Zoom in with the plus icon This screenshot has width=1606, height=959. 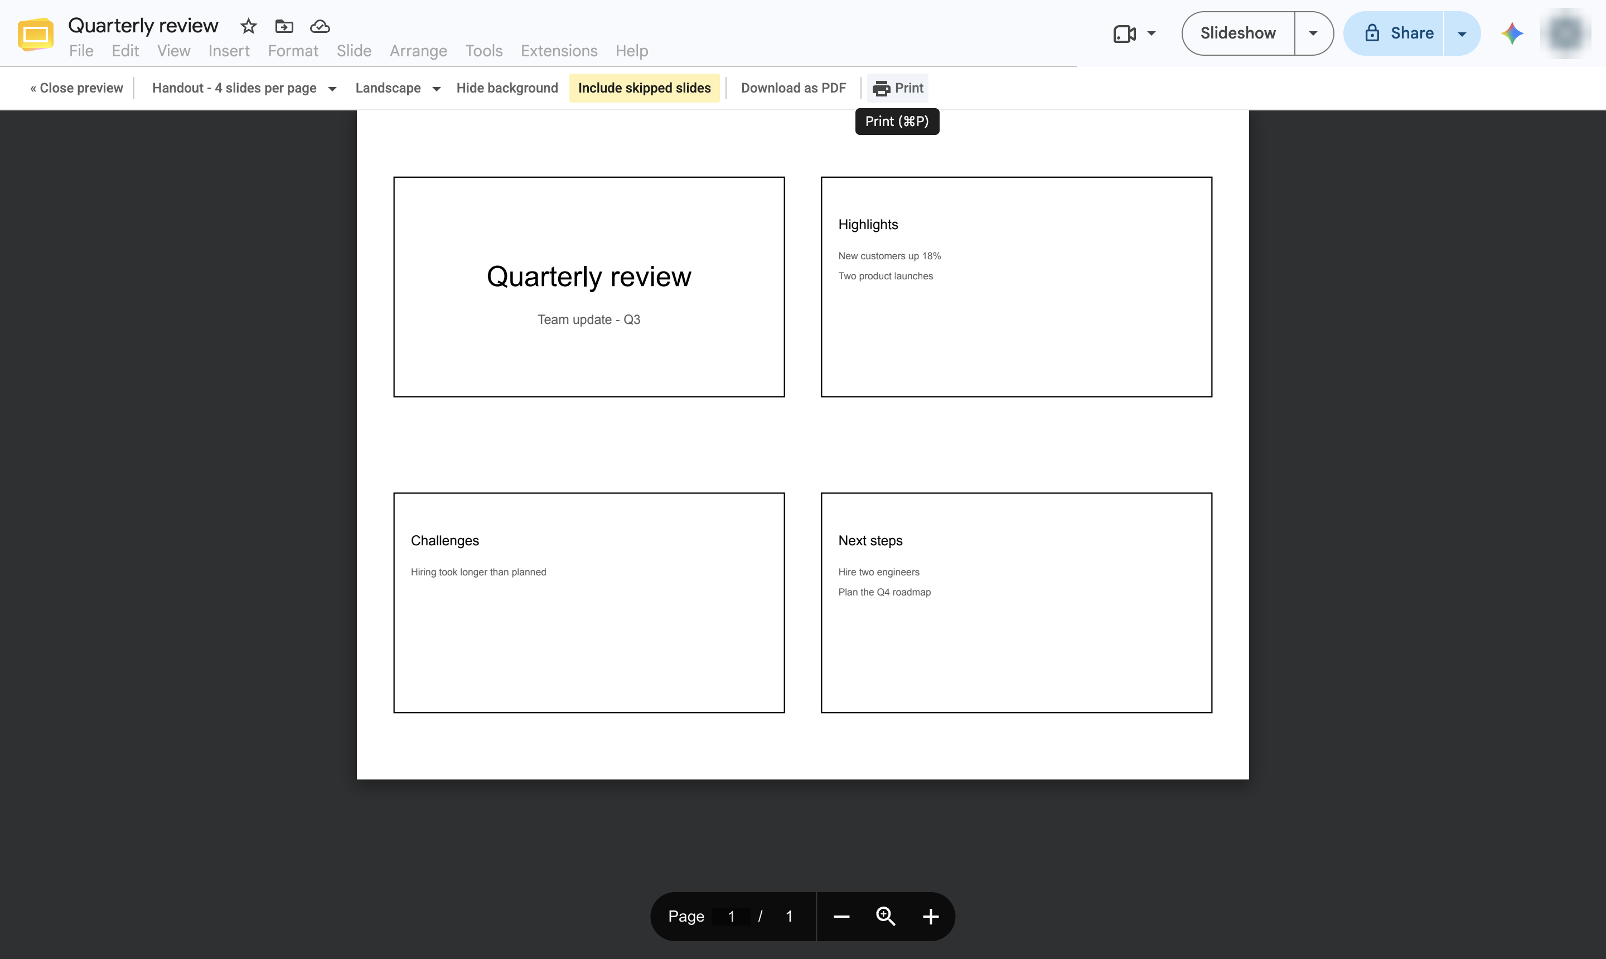click(x=931, y=917)
